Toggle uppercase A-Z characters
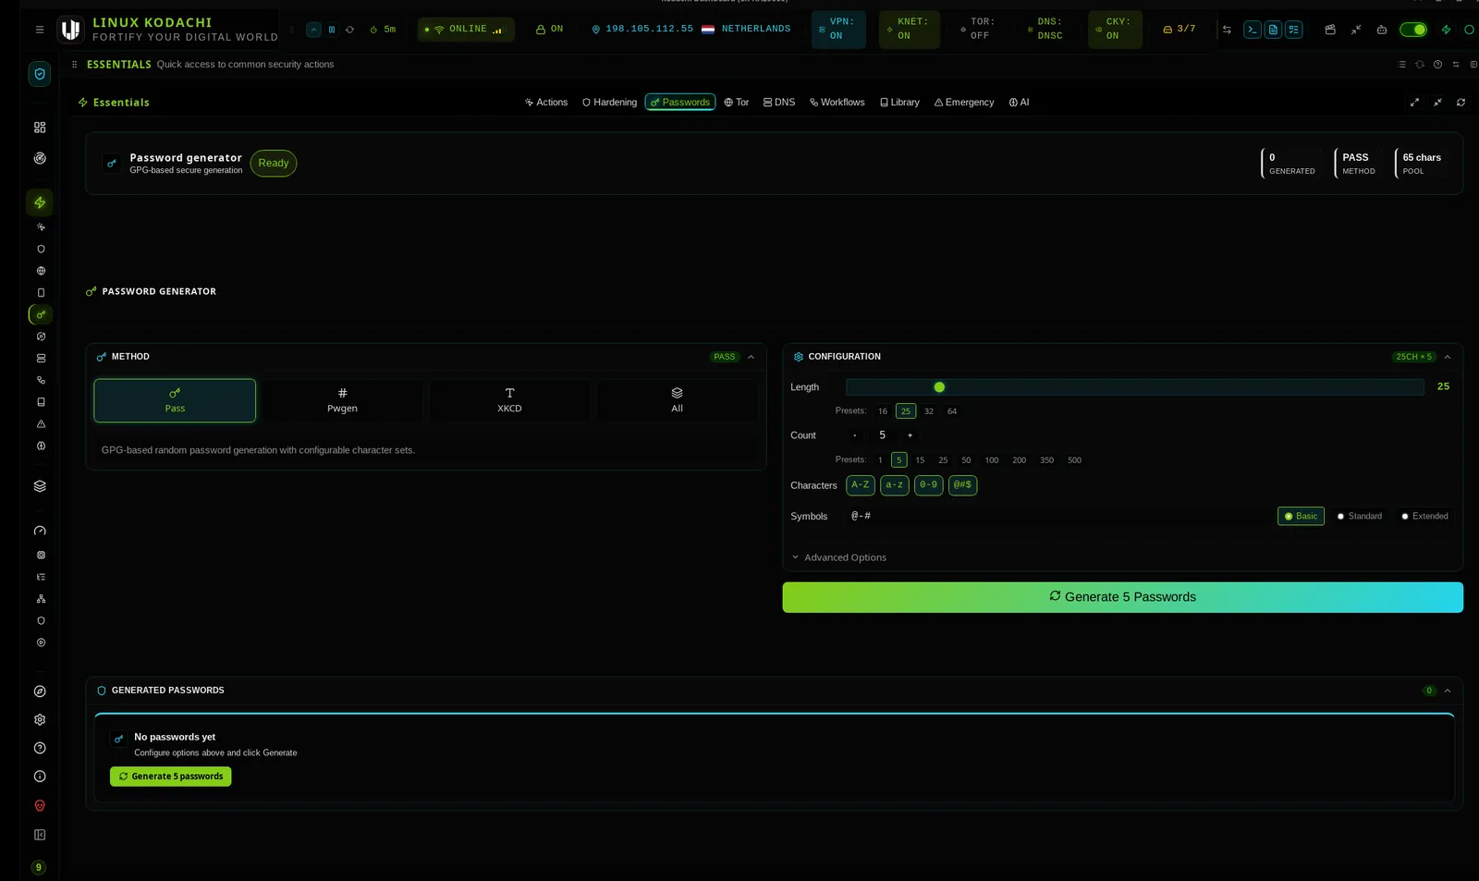1479x881 pixels. 861,485
